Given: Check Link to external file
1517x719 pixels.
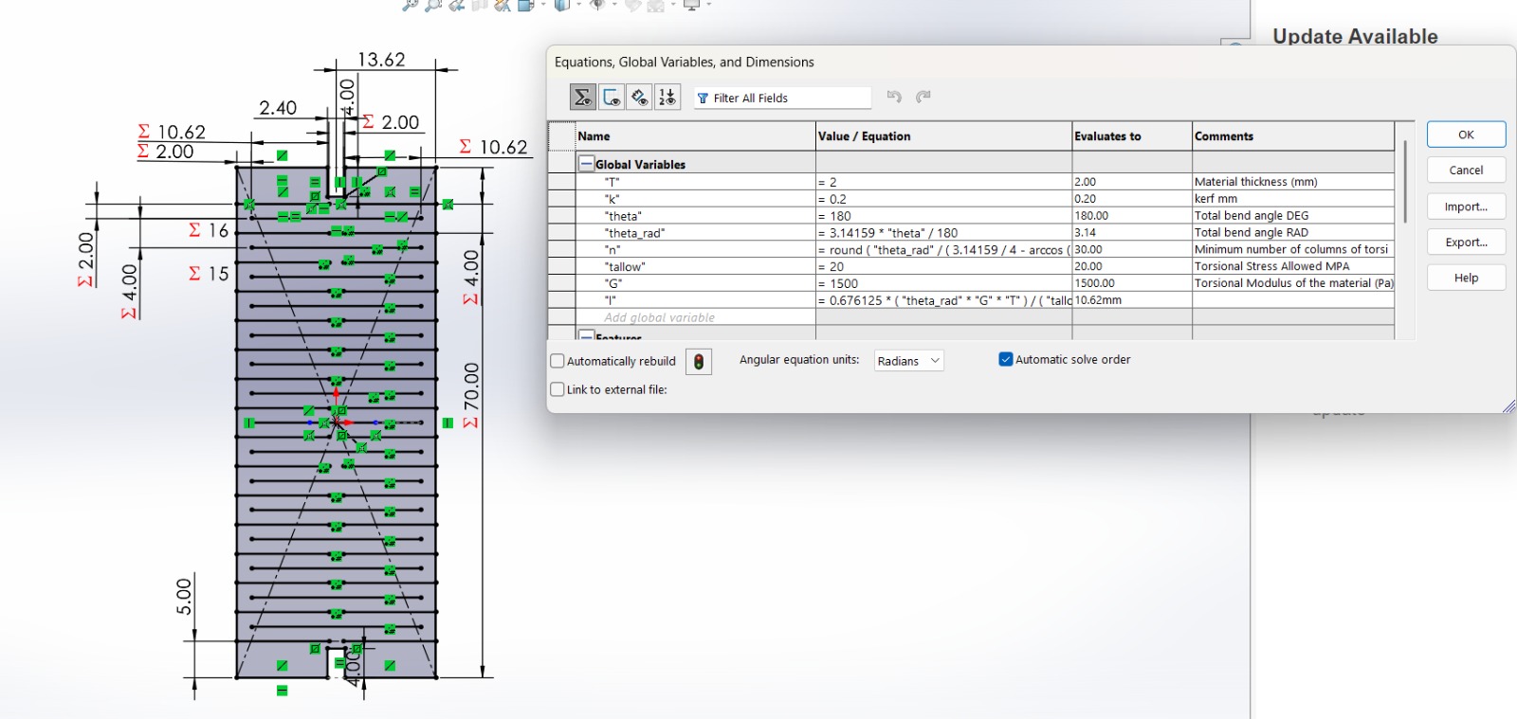Looking at the screenshot, I should [x=558, y=389].
